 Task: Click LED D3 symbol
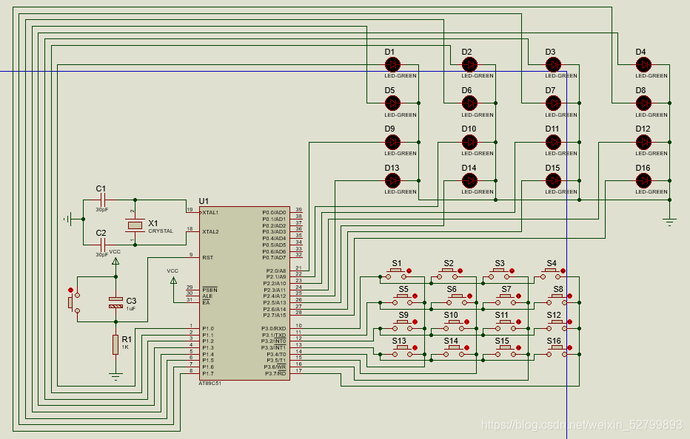click(553, 65)
